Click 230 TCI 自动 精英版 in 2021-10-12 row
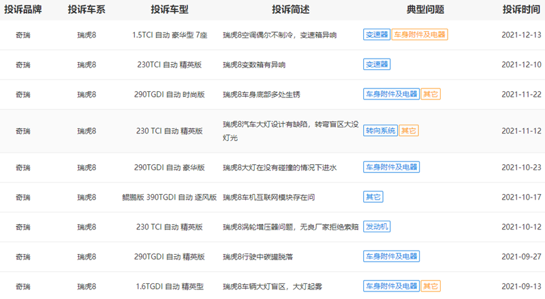 click(170, 227)
